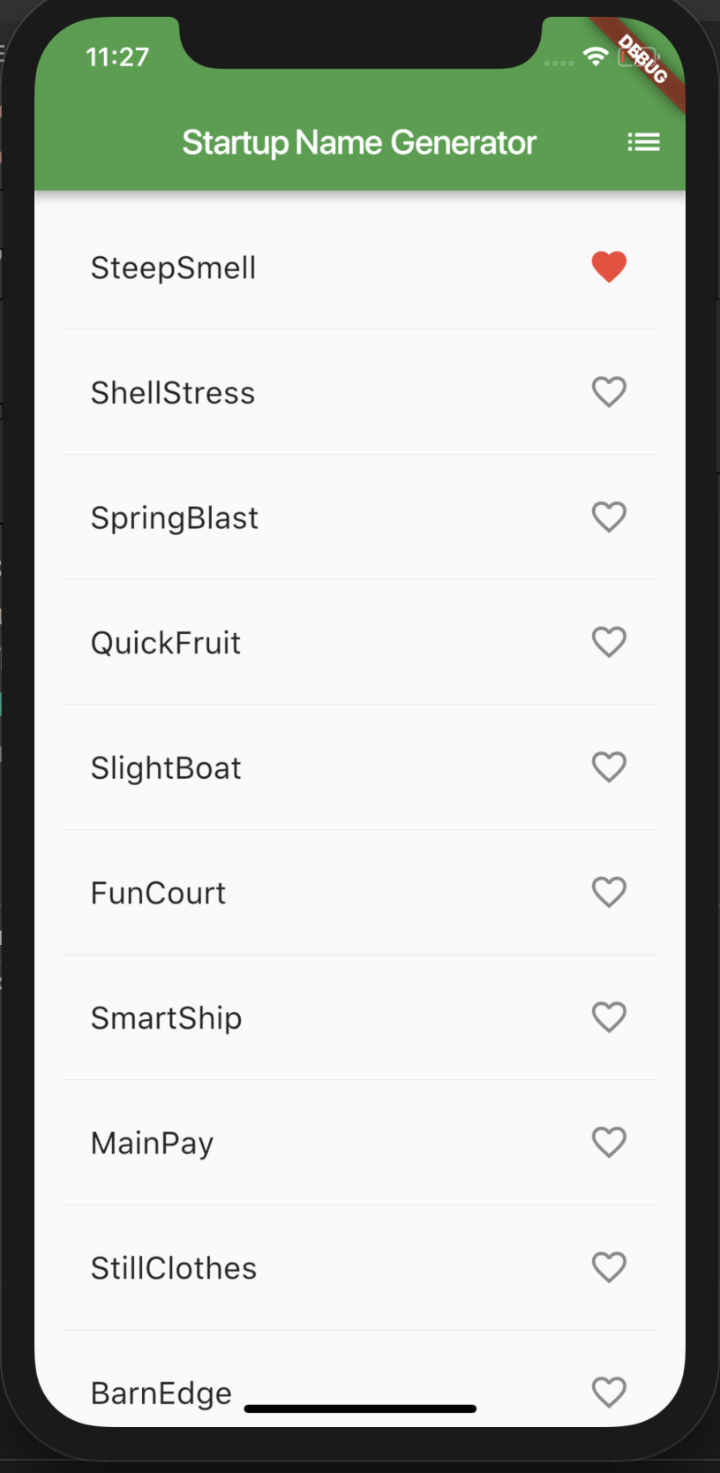Image resolution: width=720 pixels, height=1473 pixels.
Task: Unfavorite the SteepSmell heart
Action: pyautogui.click(x=609, y=267)
